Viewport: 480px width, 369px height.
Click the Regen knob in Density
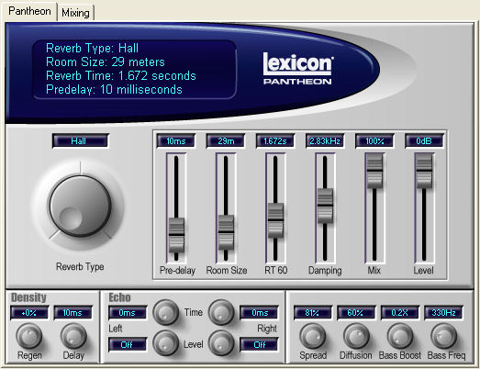point(29,336)
